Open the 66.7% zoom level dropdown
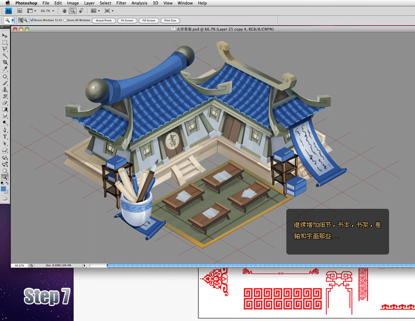This screenshot has height=321, width=415. click(x=47, y=11)
